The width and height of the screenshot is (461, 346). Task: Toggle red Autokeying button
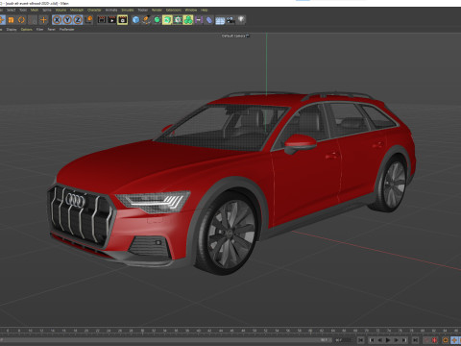point(435,340)
